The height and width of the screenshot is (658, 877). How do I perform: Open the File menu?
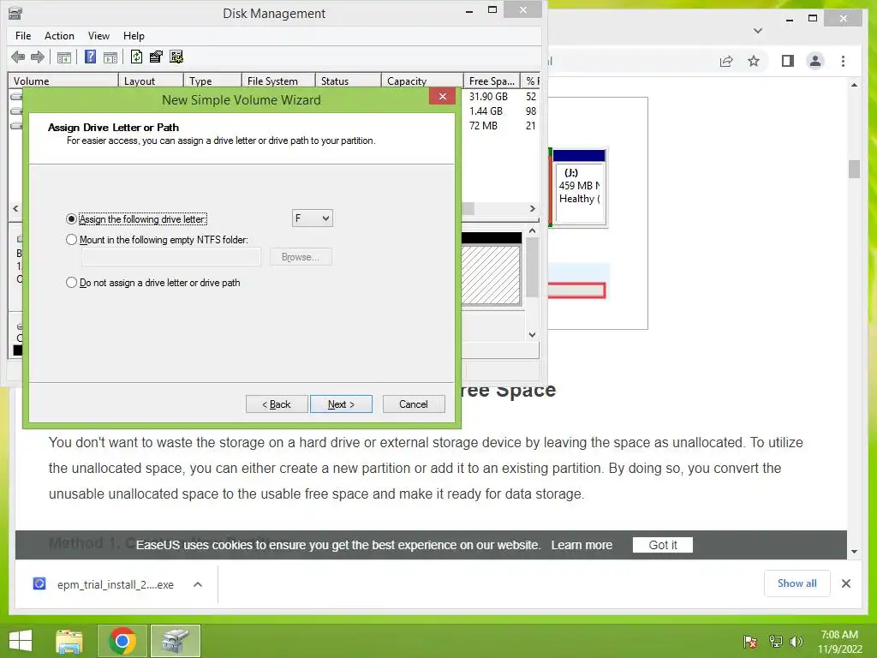(x=23, y=36)
